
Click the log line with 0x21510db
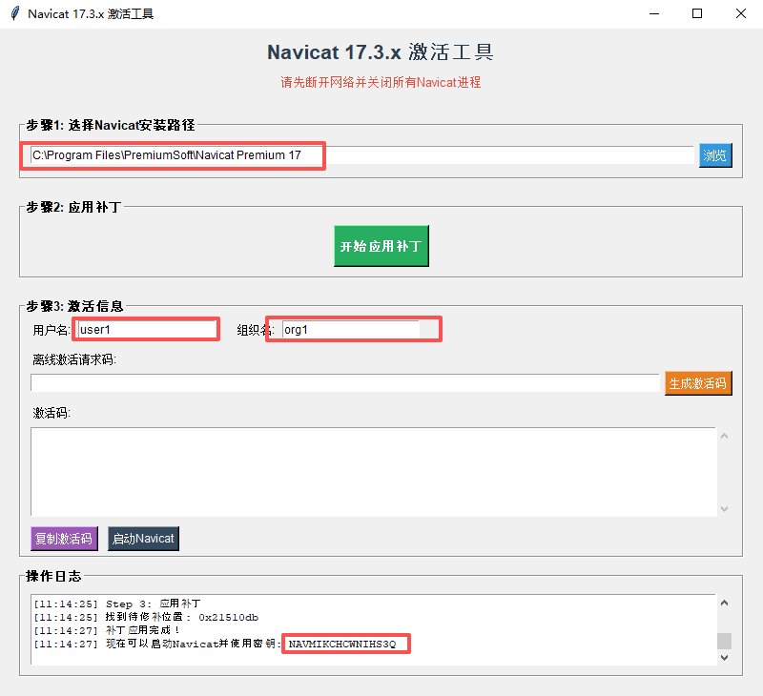pyautogui.click(x=146, y=617)
